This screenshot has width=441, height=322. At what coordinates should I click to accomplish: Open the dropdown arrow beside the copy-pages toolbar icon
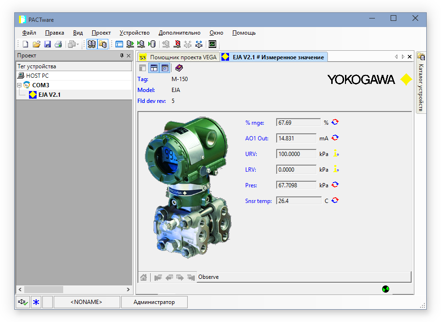pos(77,44)
